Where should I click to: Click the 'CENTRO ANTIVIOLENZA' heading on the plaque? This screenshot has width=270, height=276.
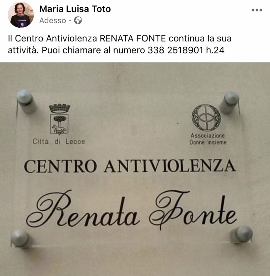pos(130,166)
